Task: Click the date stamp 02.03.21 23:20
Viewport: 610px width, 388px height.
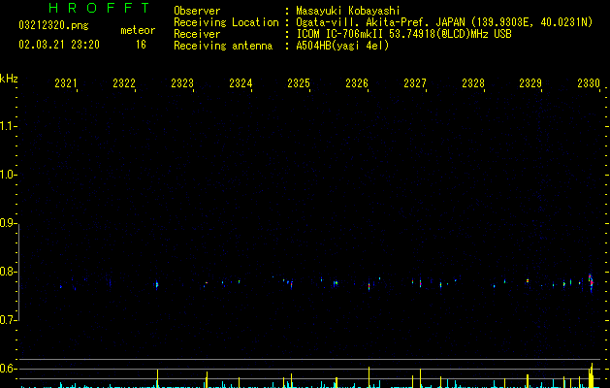Action: click(59, 45)
